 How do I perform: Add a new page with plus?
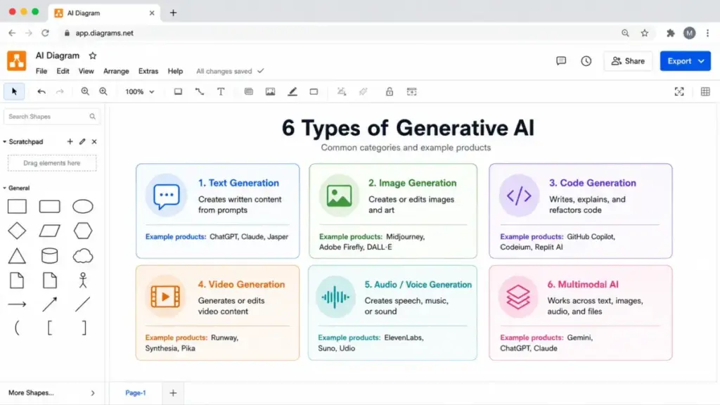click(173, 393)
